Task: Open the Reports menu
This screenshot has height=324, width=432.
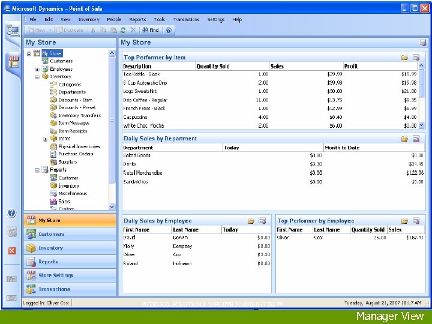Action: pyautogui.click(x=137, y=19)
